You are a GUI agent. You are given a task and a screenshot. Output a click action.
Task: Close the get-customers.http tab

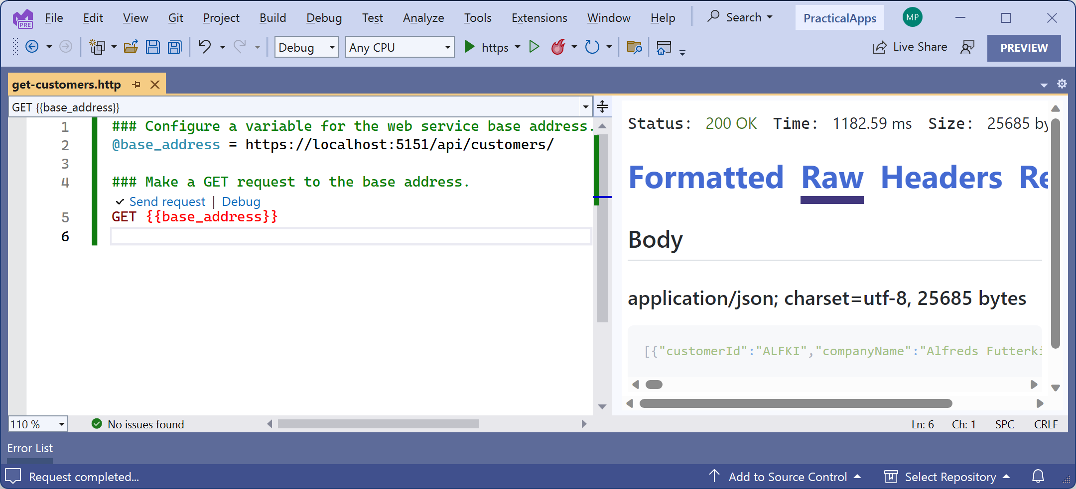pyautogui.click(x=155, y=85)
